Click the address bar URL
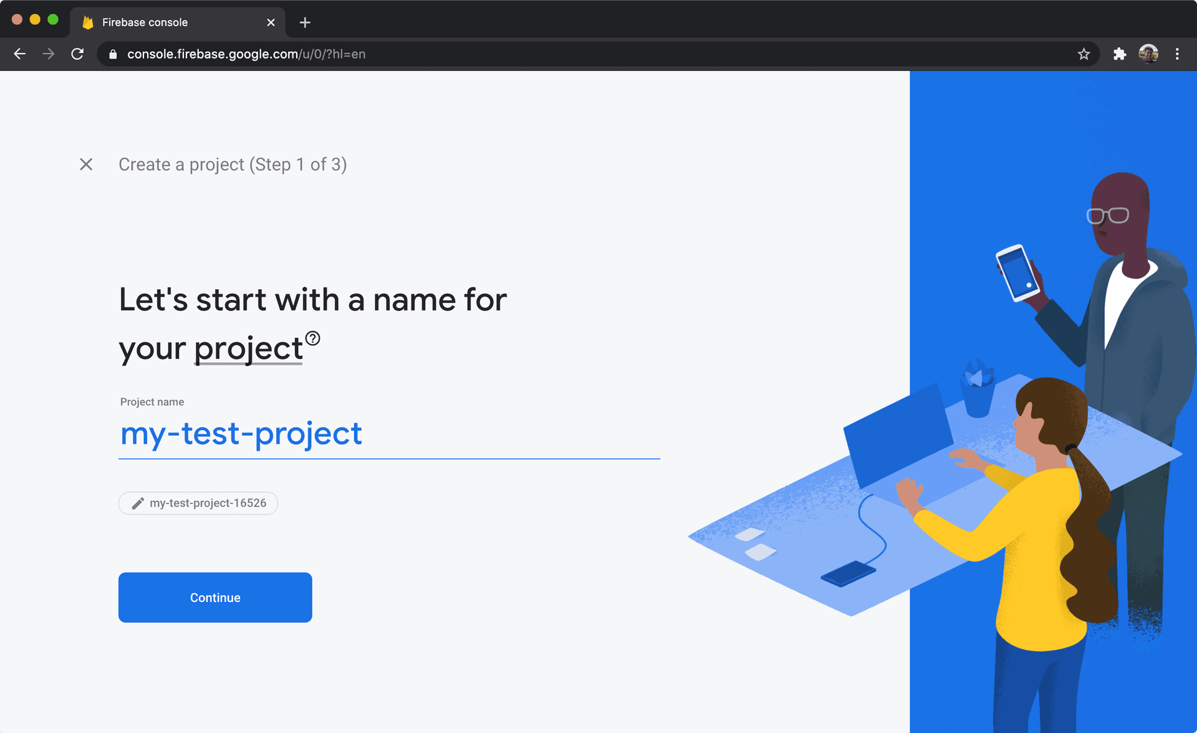This screenshot has width=1197, height=733. 246,54
